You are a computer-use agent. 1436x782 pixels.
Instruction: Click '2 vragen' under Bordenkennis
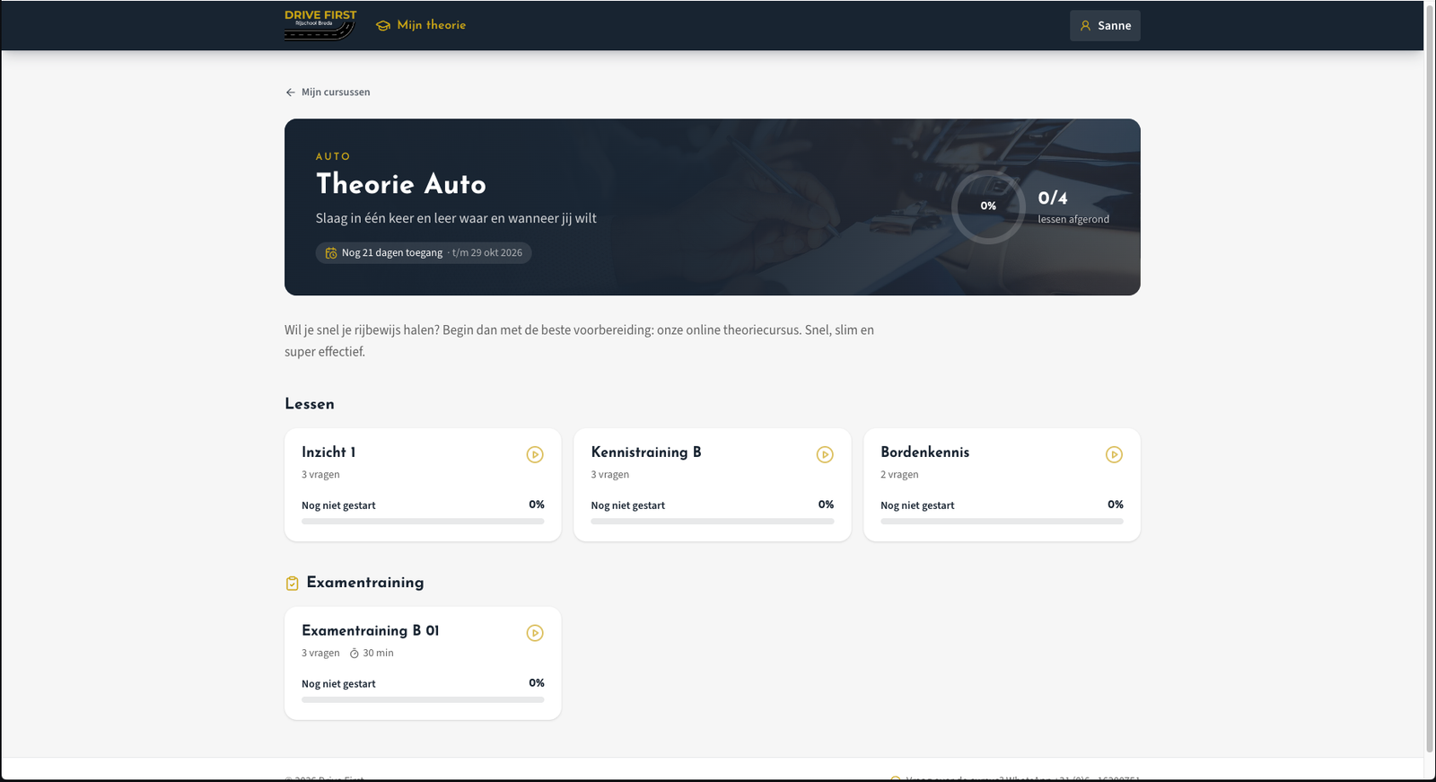[899, 475]
